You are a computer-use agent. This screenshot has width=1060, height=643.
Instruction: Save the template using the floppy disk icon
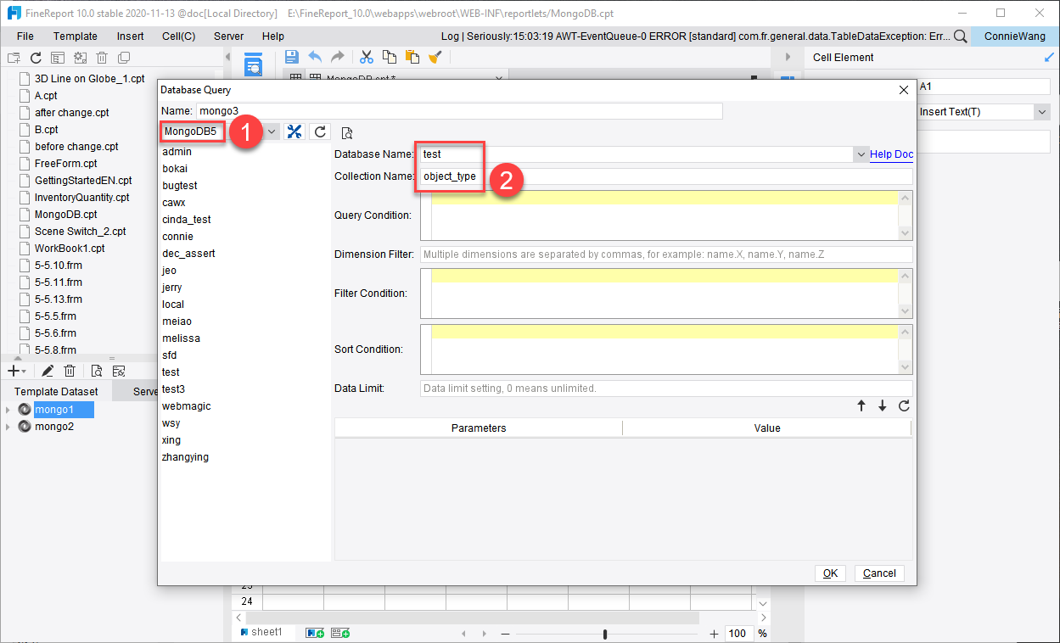291,57
